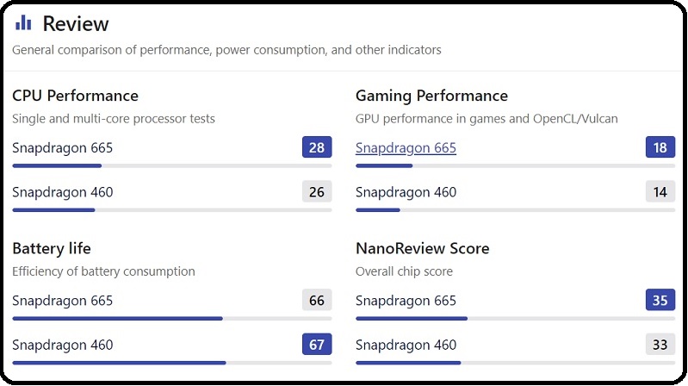Click the NanoReview score badge 35
The image size is (688, 386).
660,301
